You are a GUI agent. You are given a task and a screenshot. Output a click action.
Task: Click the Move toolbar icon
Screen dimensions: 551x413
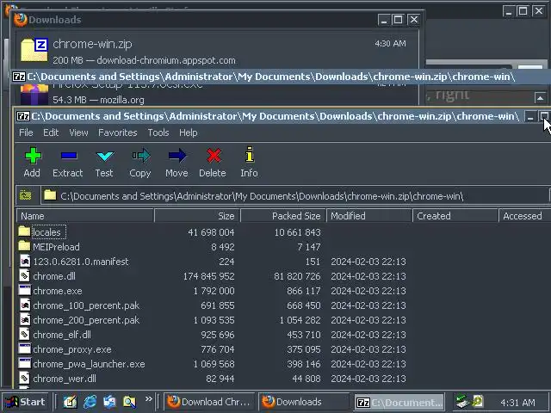(177, 156)
